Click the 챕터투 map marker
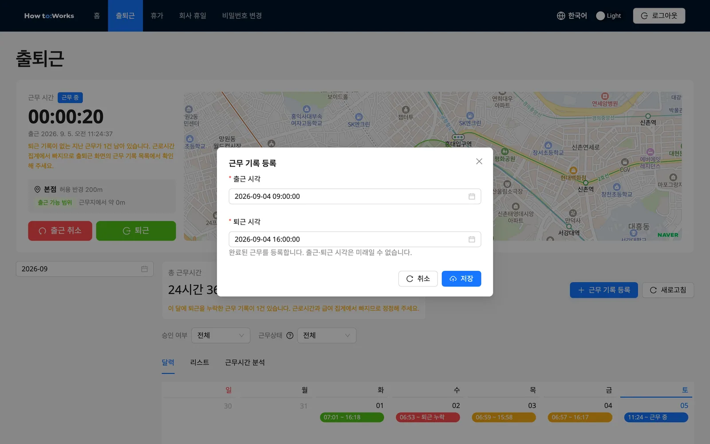The image size is (710, 444). tap(406, 110)
